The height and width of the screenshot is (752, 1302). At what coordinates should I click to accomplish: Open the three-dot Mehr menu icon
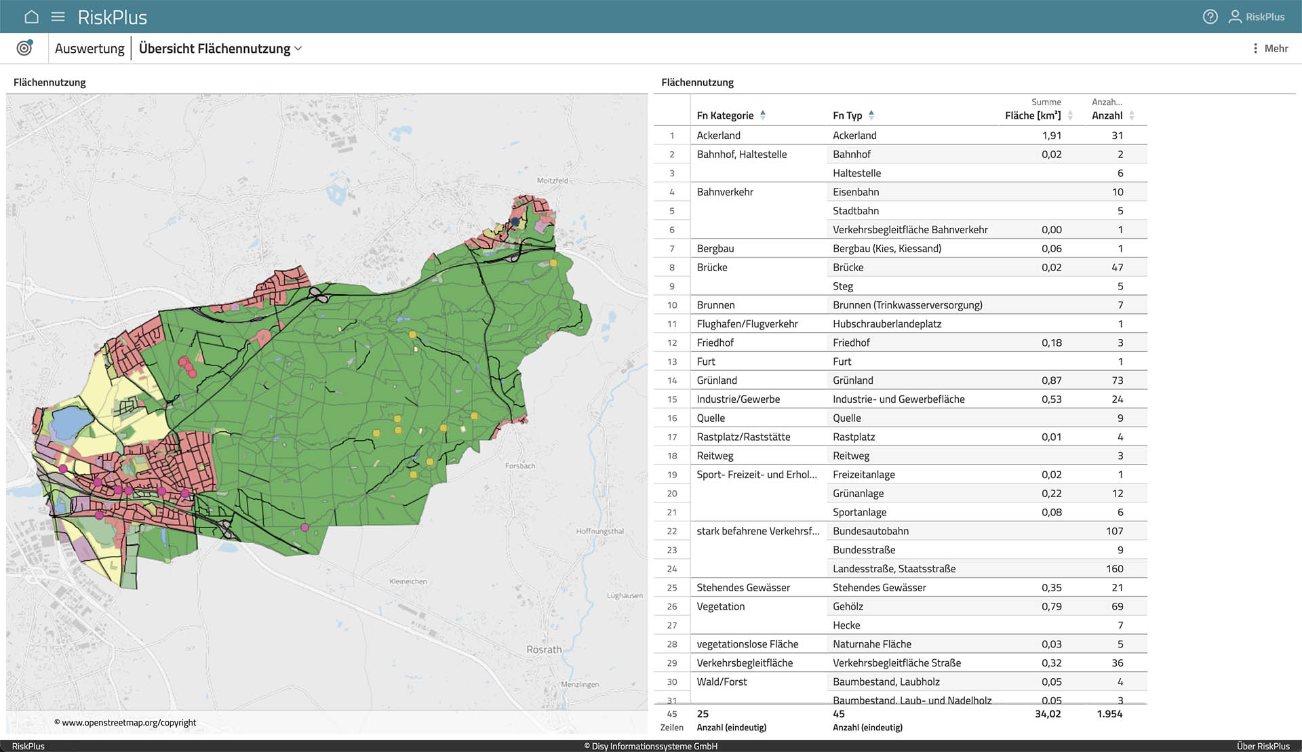coord(1256,48)
